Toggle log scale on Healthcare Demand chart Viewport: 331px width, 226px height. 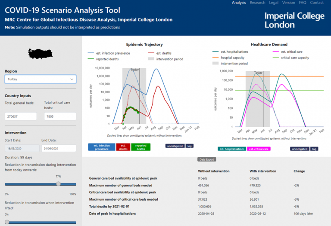point(315,149)
